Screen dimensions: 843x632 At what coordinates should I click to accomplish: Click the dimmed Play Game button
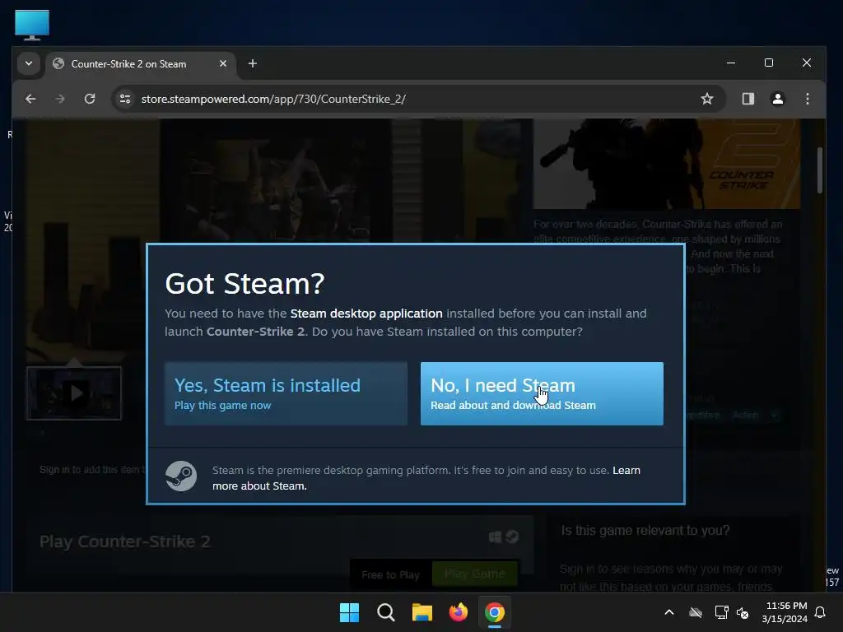(x=475, y=574)
